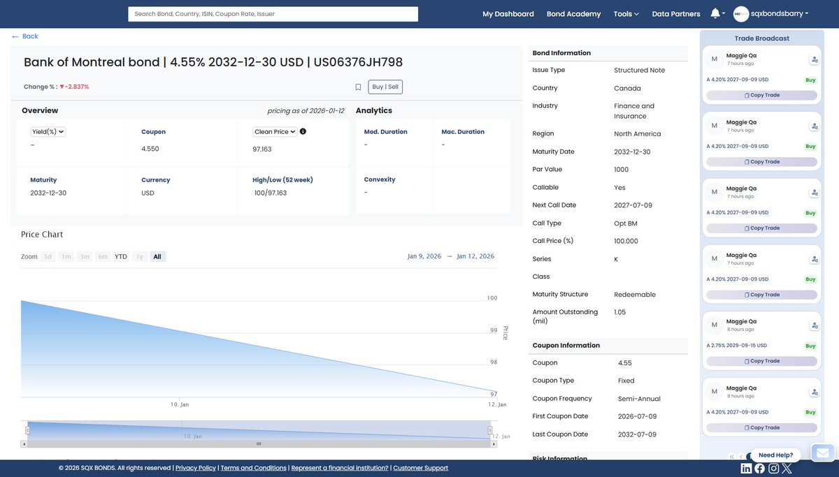Click the Clean Price info icon
The image size is (839, 477).
tap(303, 131)
